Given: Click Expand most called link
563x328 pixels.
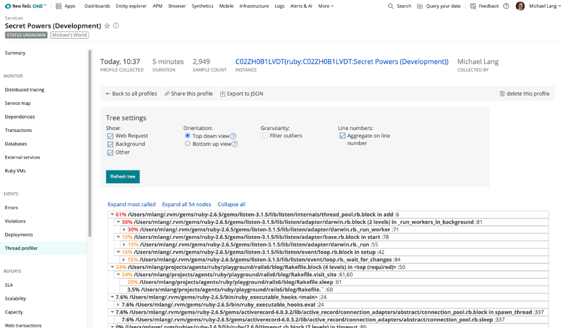Looking at the screenshot, I should pos(132,205).
